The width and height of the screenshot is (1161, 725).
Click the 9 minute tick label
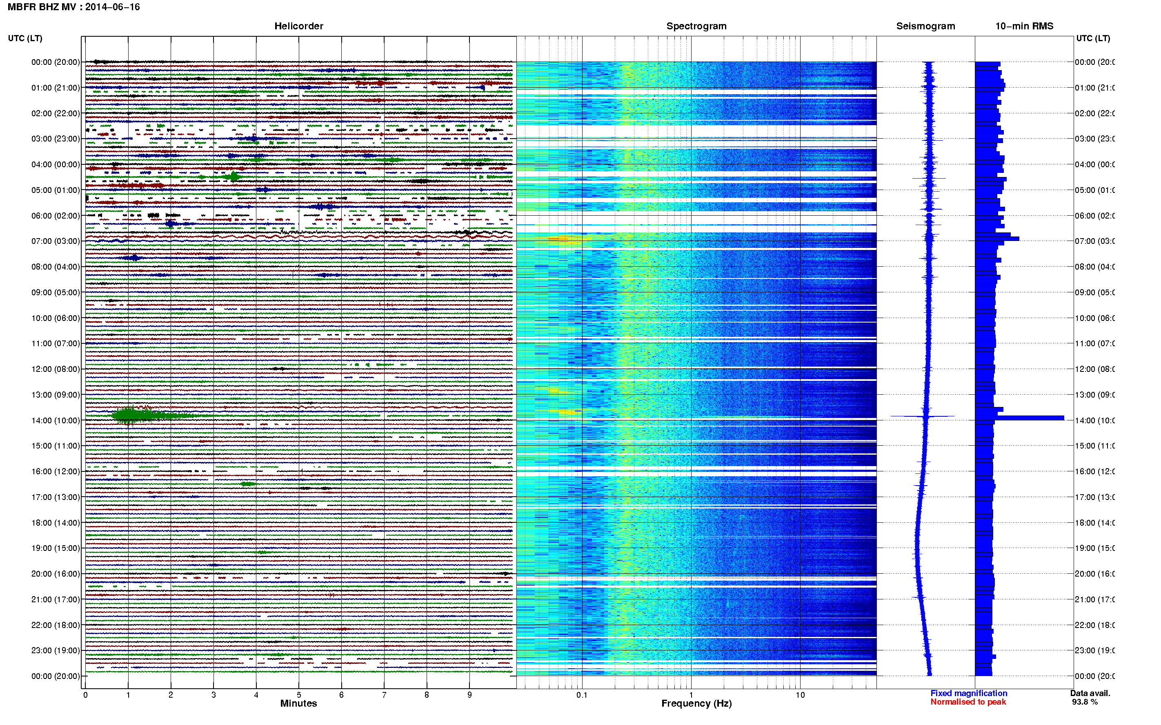click(469, 695)
